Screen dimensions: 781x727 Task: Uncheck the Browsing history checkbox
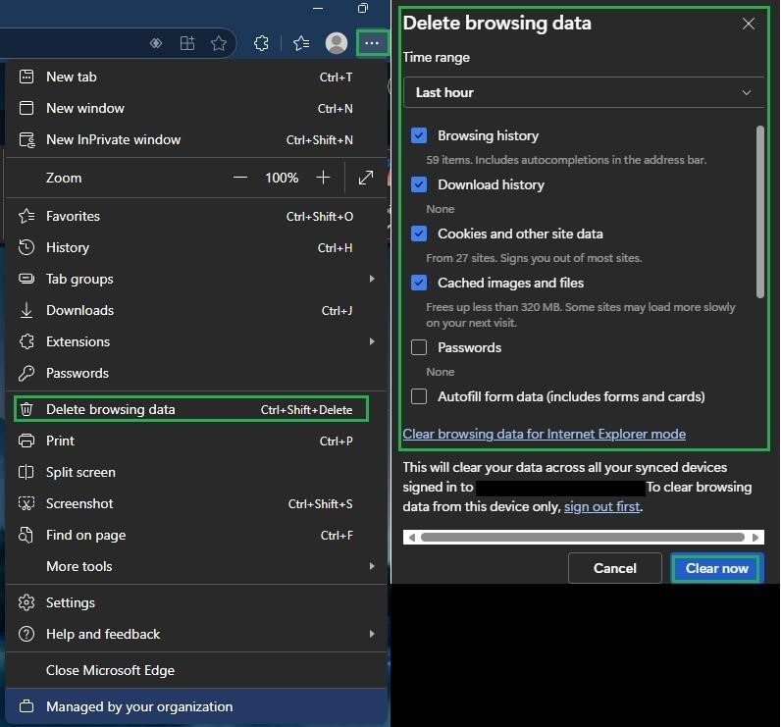(x=419, y=135)
